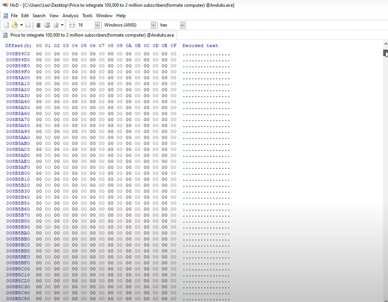Click offset row 008B5B60
Viewport: 388px width, 302px height.
(x=18, y=209)
